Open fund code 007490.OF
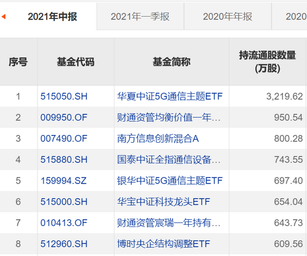The height and width of the screenshot is (256, 307). pos(64,139)
